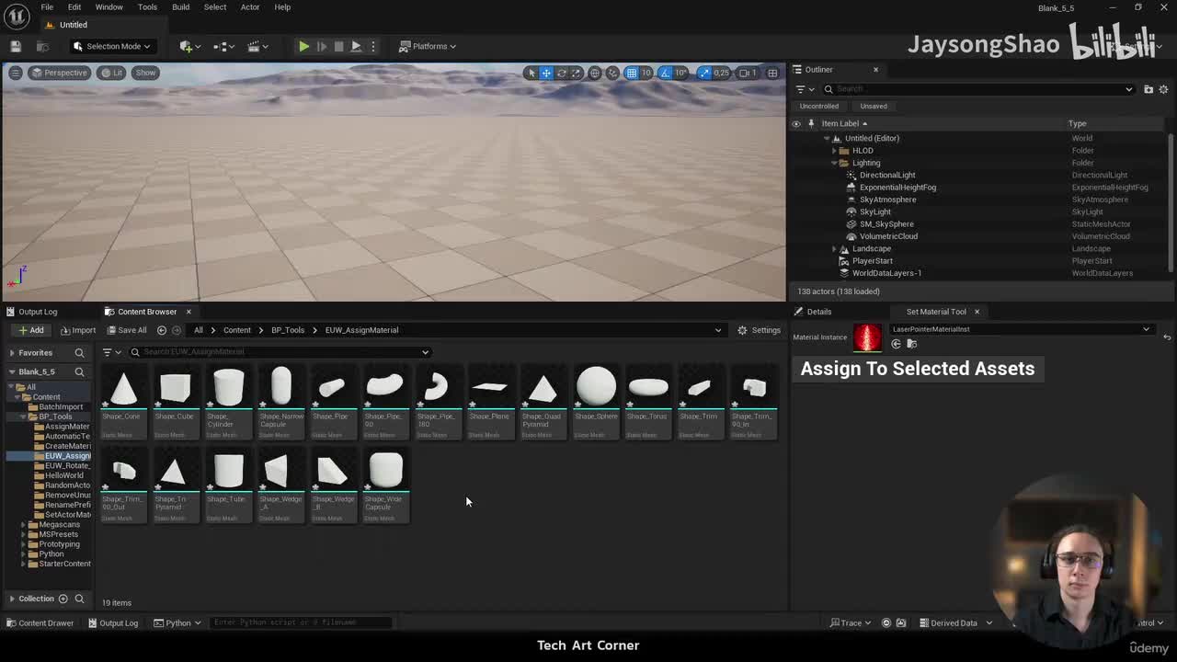Screen dimensions: 1177x662
Task: Click the Save current level icon
Action: pos(16,46)
